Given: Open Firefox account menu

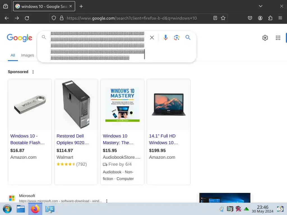Looking at the screenshot, I should pos(260,18).
